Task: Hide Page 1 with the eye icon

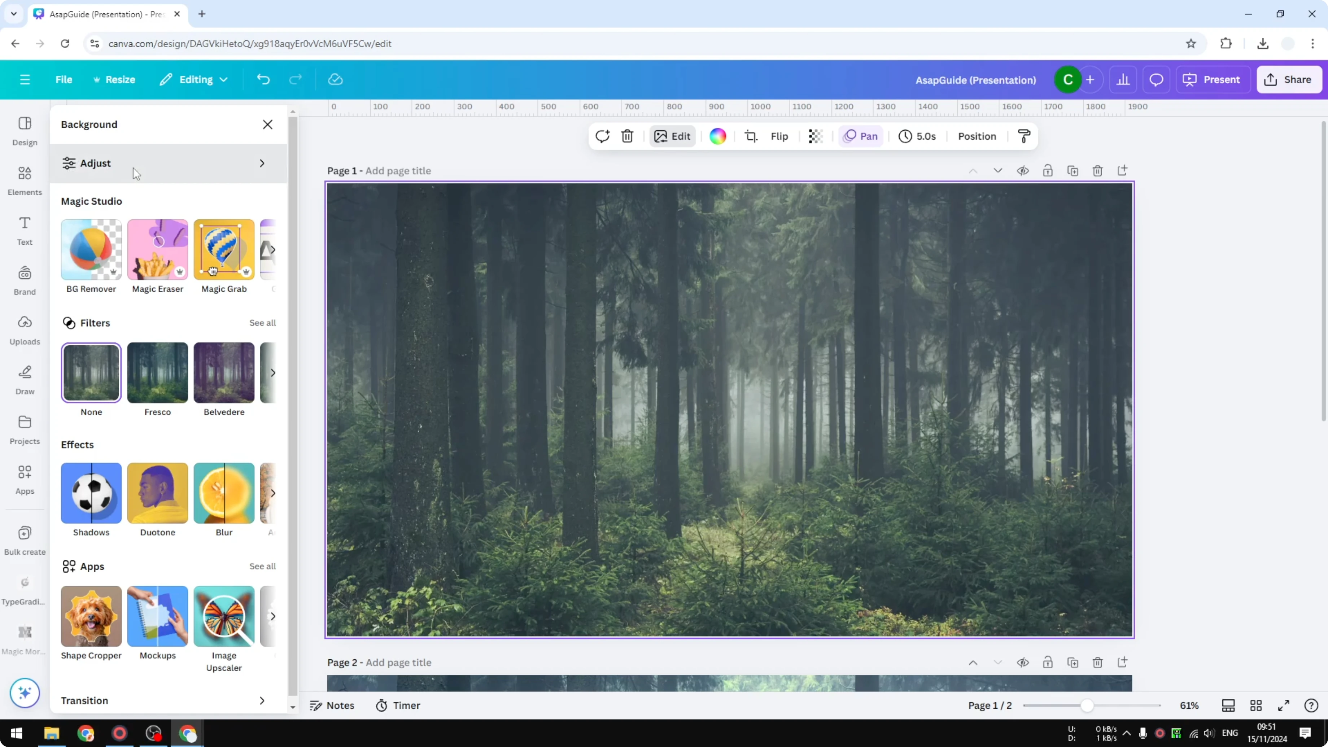Action: point(1023,171)
